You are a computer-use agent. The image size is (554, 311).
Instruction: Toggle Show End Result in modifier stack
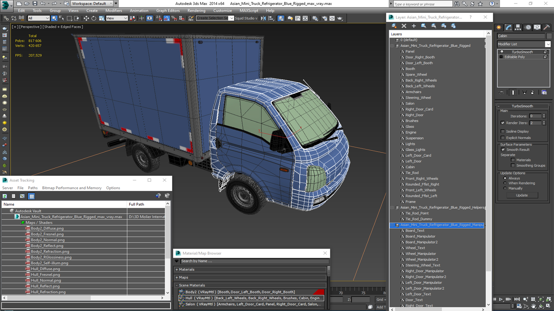[513, 92]
